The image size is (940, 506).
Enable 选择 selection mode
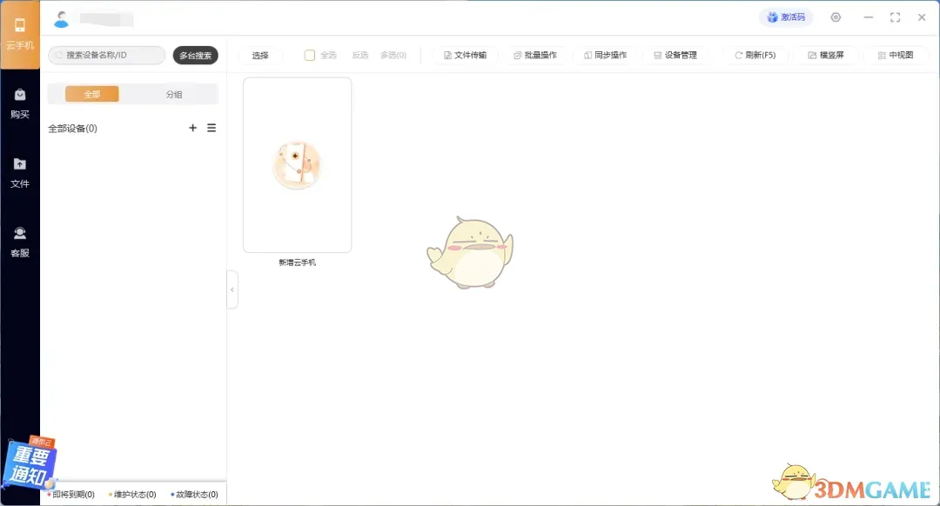point(260,54)
